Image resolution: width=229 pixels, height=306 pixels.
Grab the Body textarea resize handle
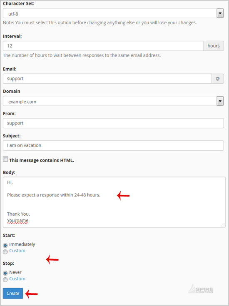coord(223,225)
